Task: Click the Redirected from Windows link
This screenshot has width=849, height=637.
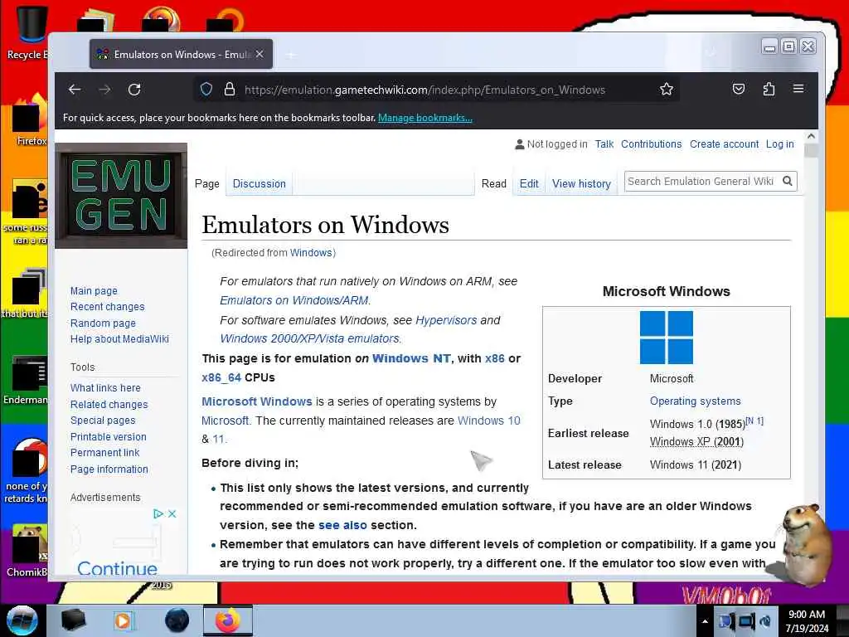Action: coord(311,253)
